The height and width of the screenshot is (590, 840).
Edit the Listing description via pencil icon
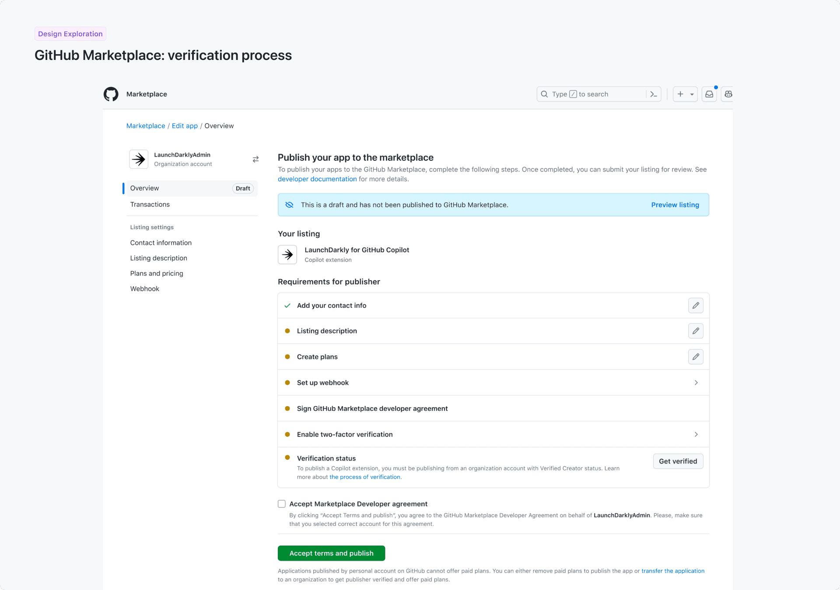[x=696, y=331]
